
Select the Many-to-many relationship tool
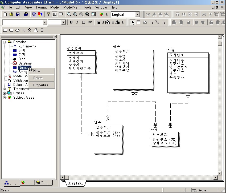pyautogui.click(x=157, y=22)
